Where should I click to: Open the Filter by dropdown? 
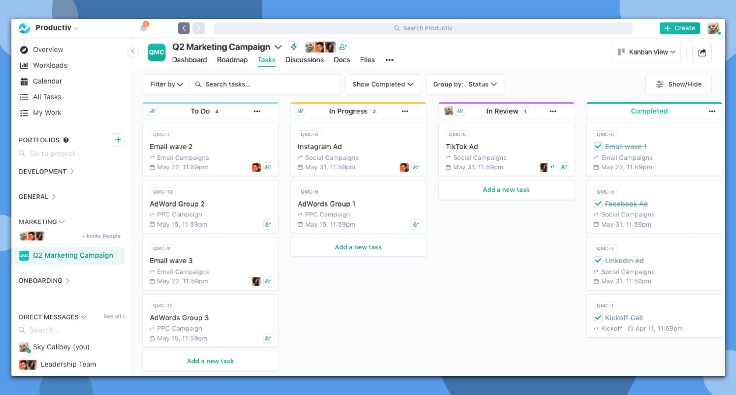click(166, 84)
